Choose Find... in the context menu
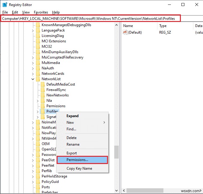This screenshot has width=203, height=194. (x=82, y=129)
